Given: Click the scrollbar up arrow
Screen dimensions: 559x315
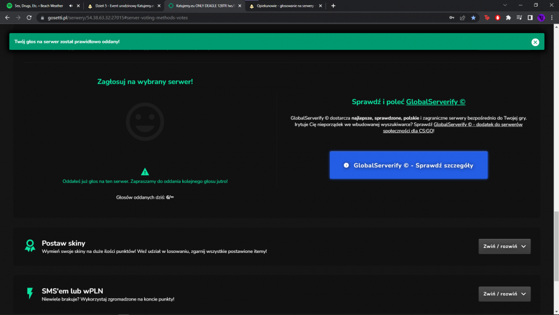Looking at the screenshot, I should coord(556,26).
